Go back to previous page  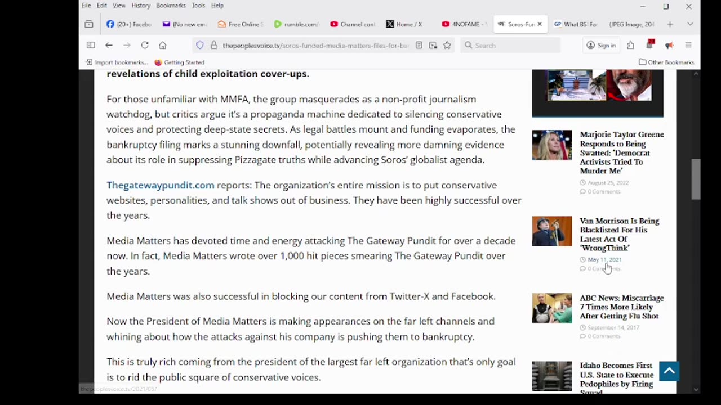[x=109, y=45]
